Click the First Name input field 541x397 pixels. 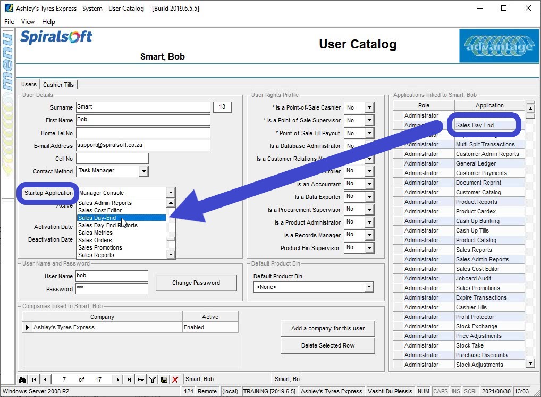click(x=143, y=120)
